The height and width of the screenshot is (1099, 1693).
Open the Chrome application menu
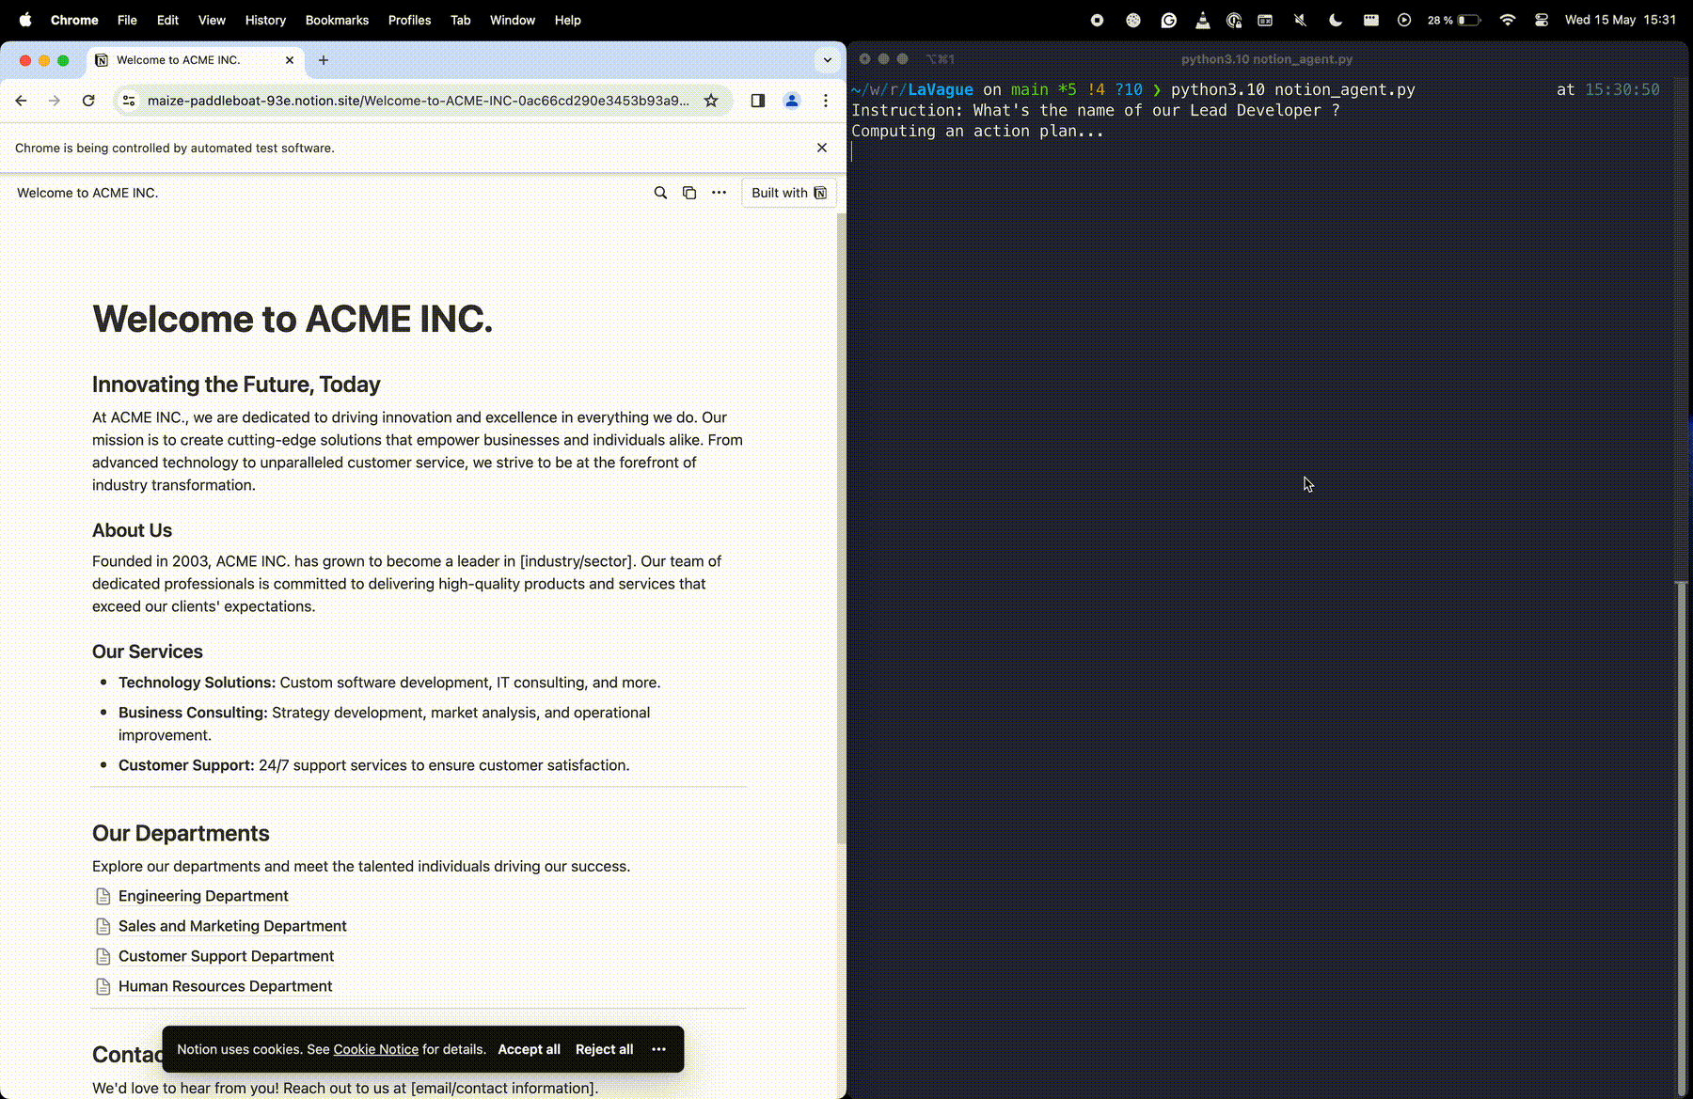coord(74,20)
